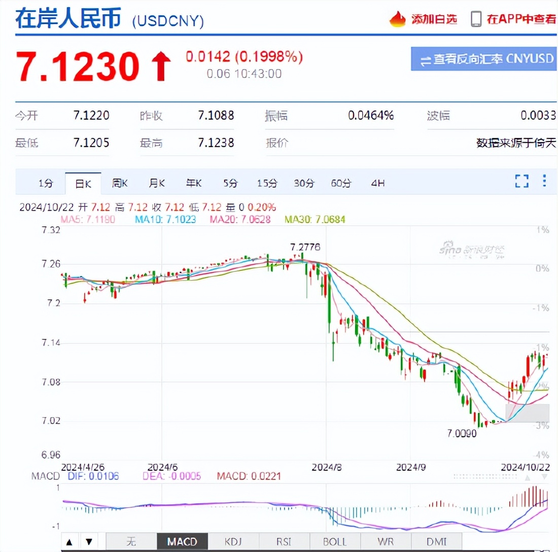Click the current price 7.1230
Image resolution: width=558 pixels, height=552 pixels.
78,66
